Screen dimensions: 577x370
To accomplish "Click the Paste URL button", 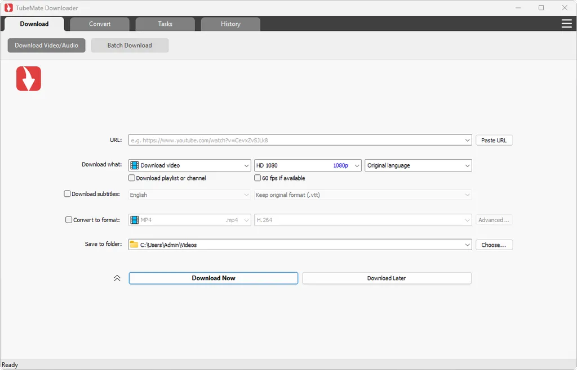I will (x=494, y=140).
